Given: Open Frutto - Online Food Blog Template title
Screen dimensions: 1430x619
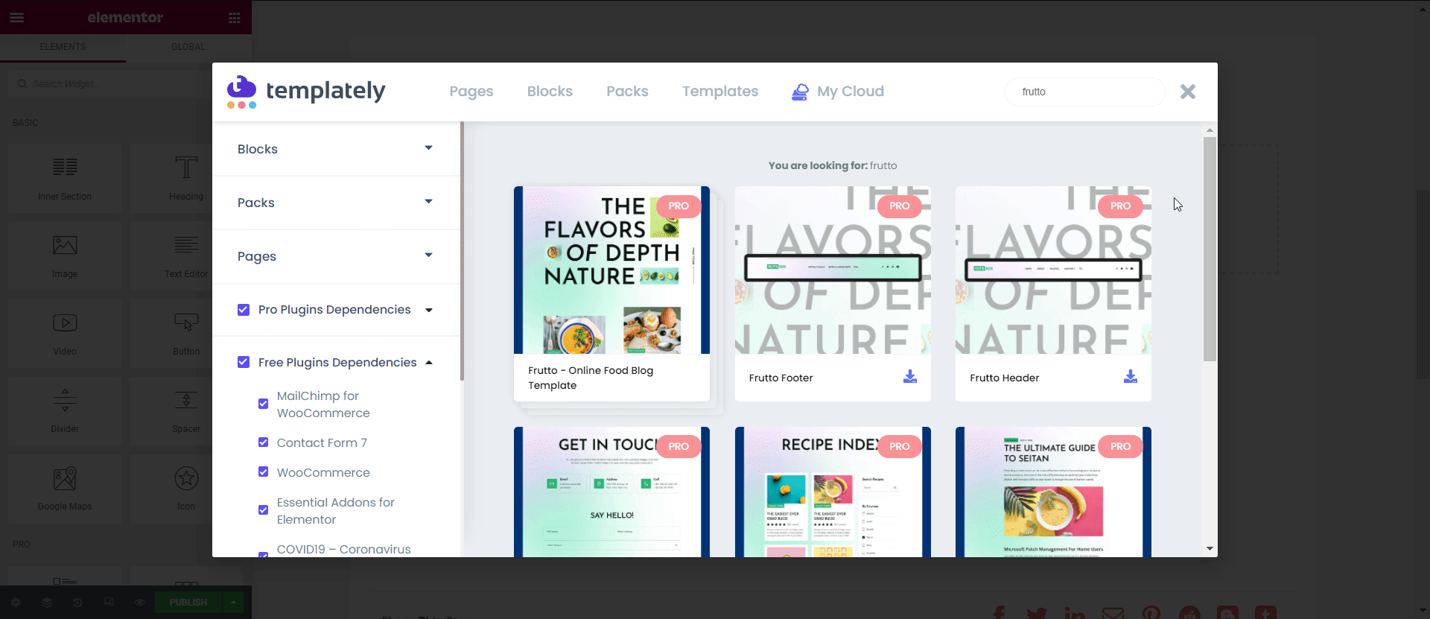Looking at the screenshot, I should point(591,378).
